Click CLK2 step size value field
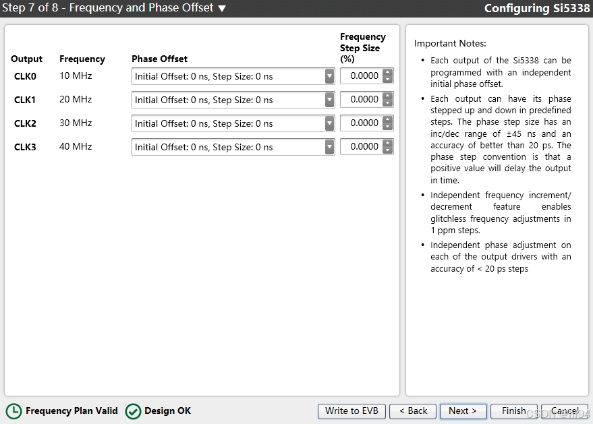Screen dimensions: 593x424 (362, 123)
